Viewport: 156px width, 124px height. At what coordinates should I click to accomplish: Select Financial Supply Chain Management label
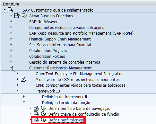point(60,39)
